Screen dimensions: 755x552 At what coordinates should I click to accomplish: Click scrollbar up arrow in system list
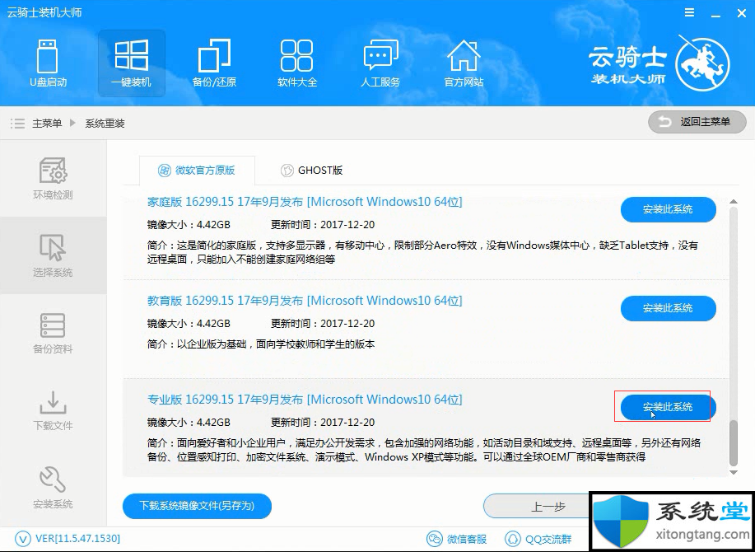tap(734, 202)
